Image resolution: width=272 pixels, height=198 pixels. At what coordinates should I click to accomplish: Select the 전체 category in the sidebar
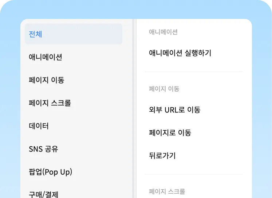point(73,34)
